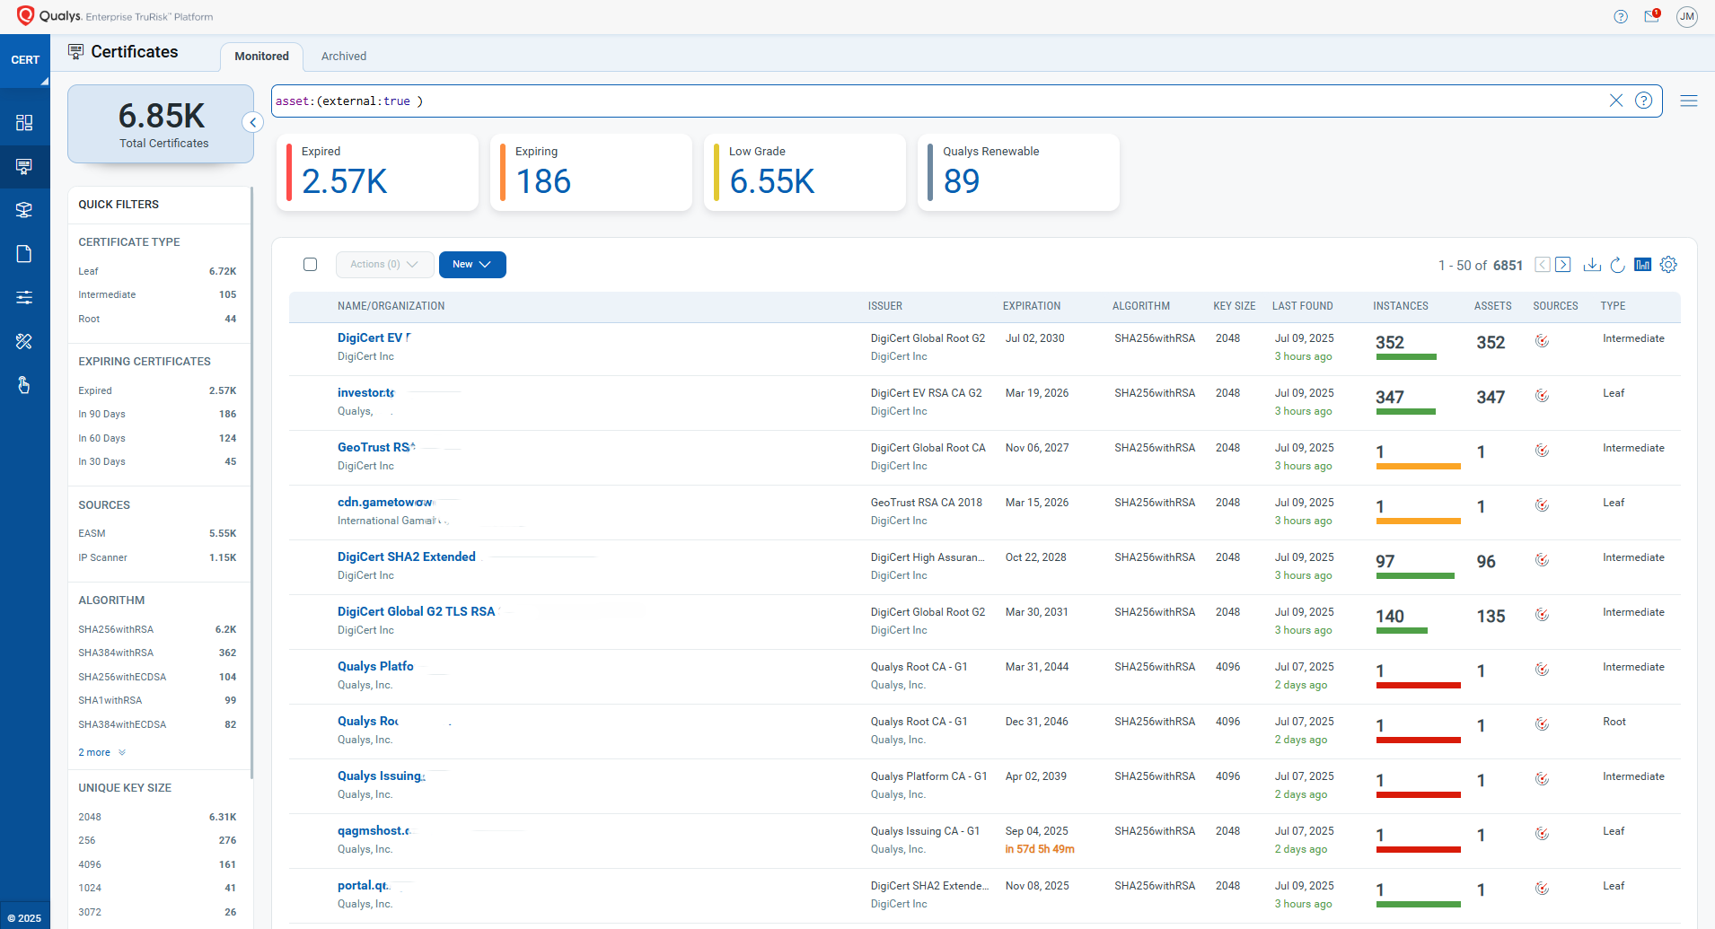This screenshot has width=1715, height=929.
Task: Toggle the select-all certificates checkbox
Action: (x=311, y=265)
